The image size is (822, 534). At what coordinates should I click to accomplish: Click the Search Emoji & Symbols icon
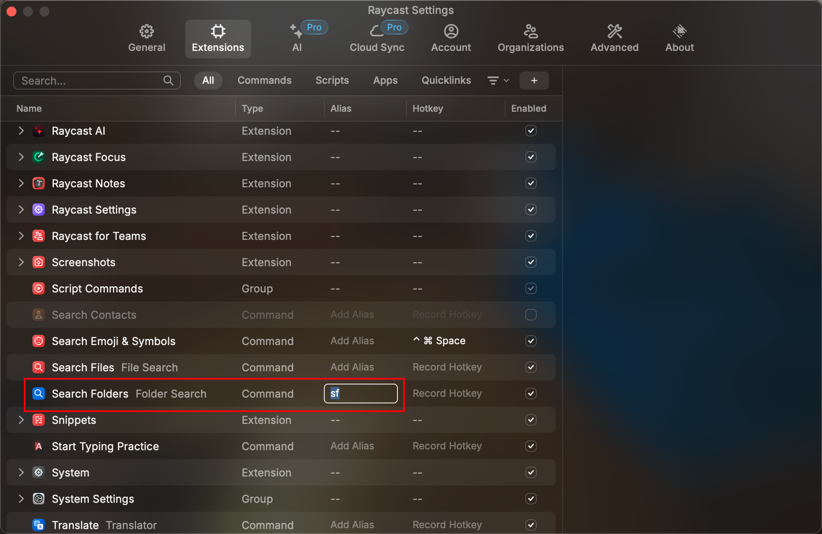[x=39, y=341]
